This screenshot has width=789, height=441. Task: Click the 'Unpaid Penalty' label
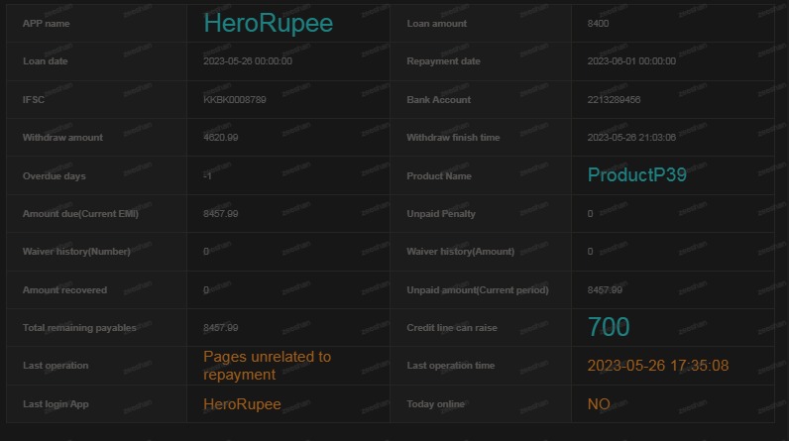pyautogui.click(x=441, y=214)
